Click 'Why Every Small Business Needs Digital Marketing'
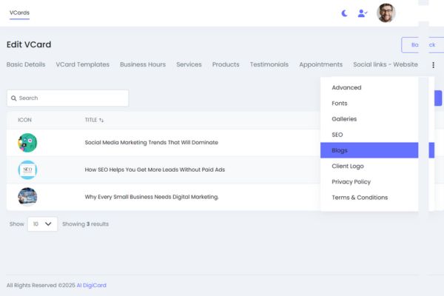The height and width of the screenshot is (296, 444). point(152,197)
